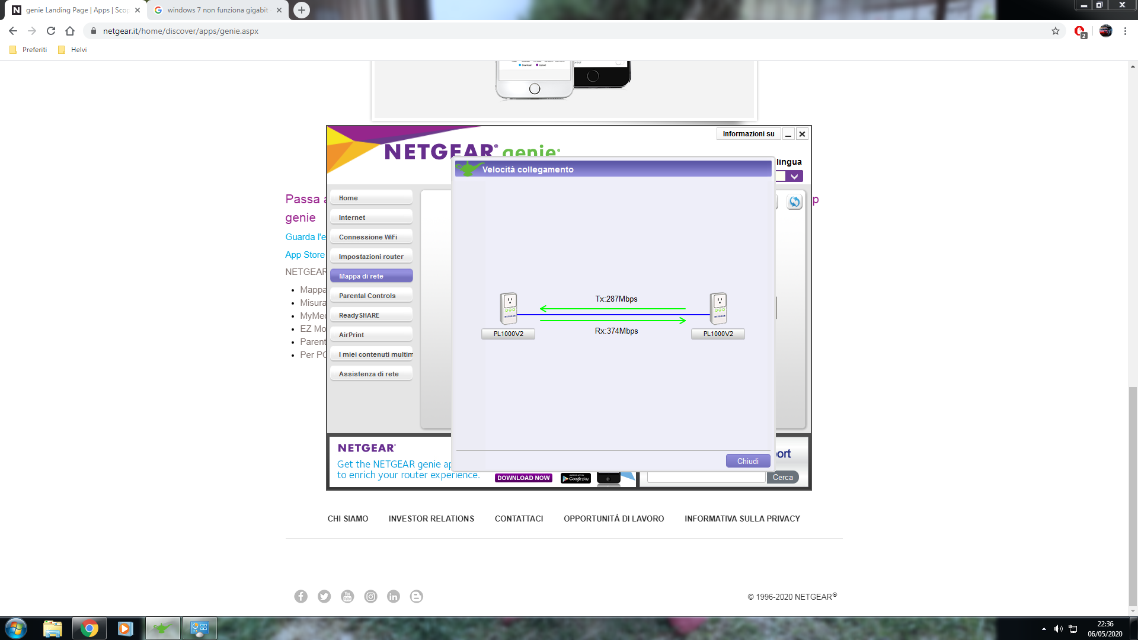Click the Chiudi button
This screenshot has height=640, width=1138.
click(x=747, y=461)
